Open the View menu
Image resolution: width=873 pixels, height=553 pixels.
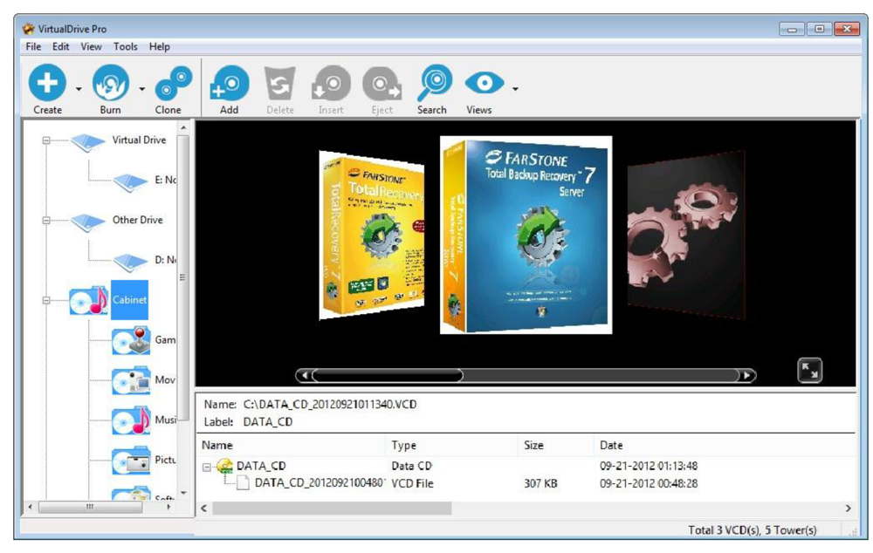point(92,47)
